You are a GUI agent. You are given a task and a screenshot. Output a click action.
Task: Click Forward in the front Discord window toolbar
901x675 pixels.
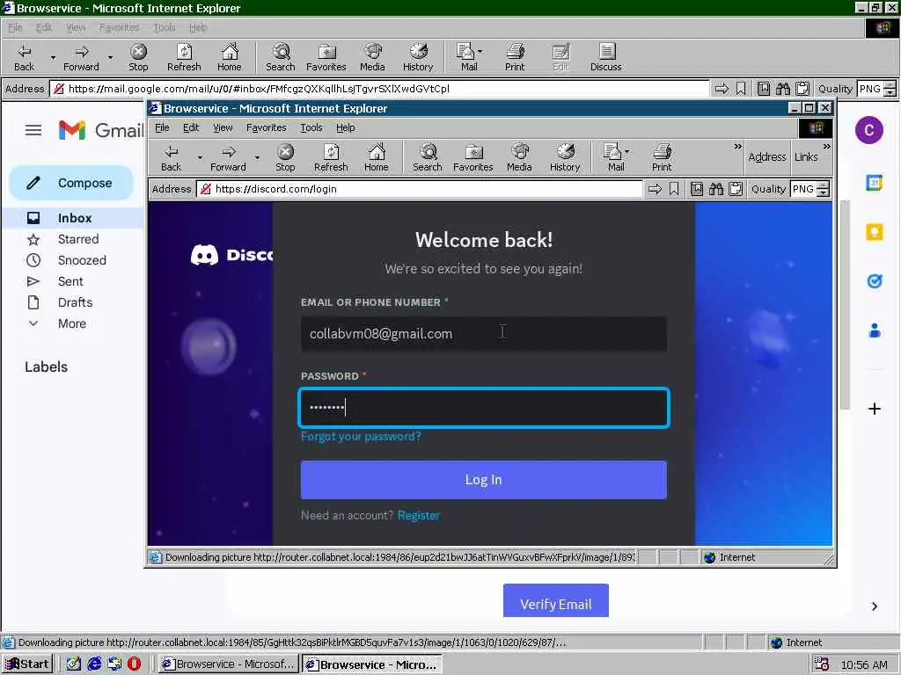pyautogui.click(x=228, y=158)
